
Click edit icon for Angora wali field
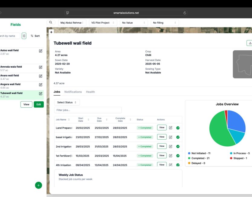pos(40,85)
